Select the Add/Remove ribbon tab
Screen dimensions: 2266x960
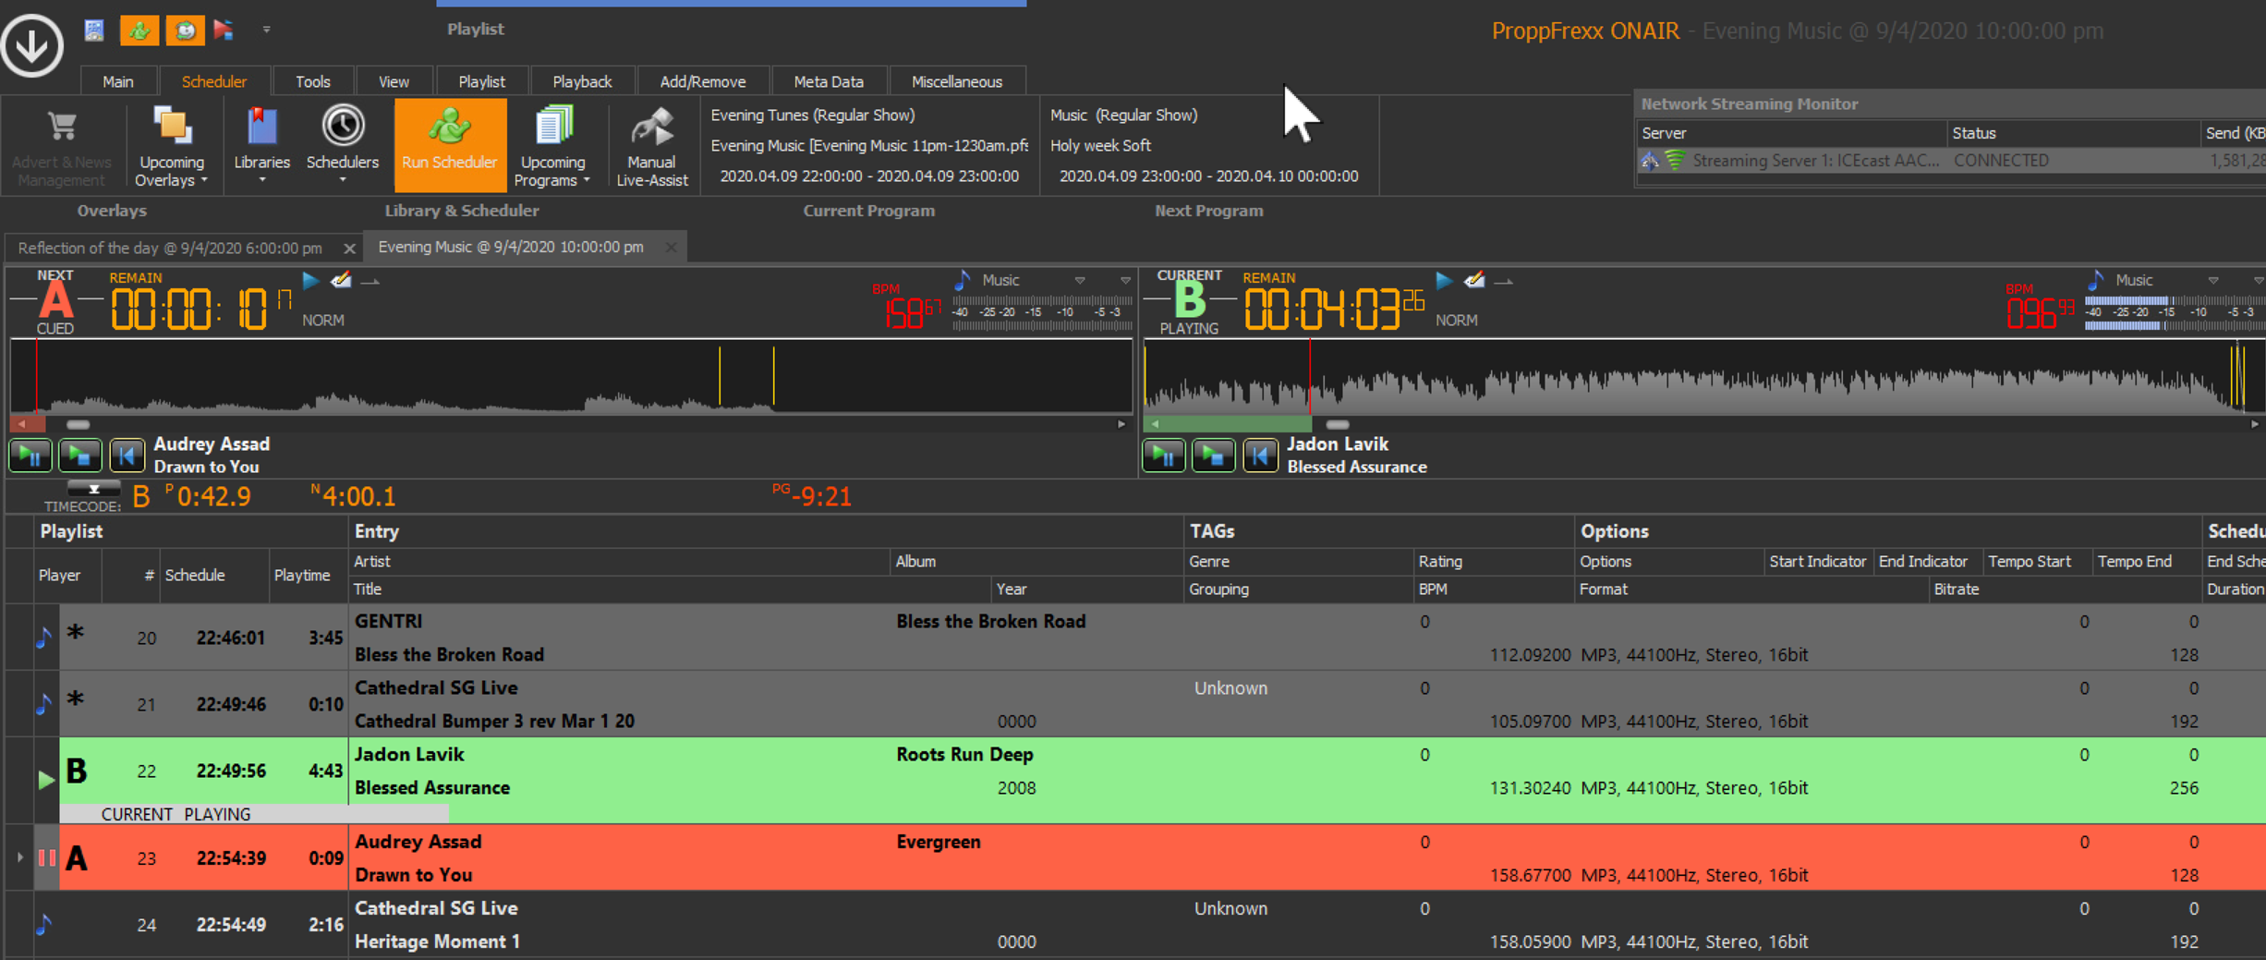703,81
